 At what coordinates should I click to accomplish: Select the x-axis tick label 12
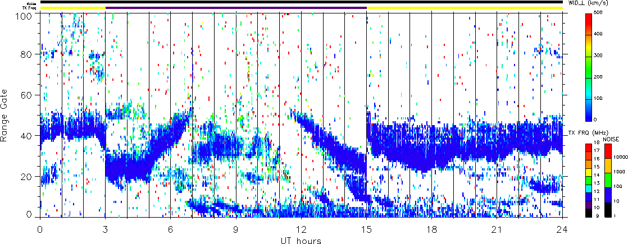301,229
